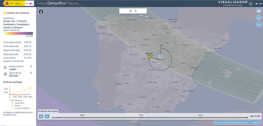Viewport: 263px width, 126px height.
Task: Click info icon next to Elevación del Sol
Action: 31,66
